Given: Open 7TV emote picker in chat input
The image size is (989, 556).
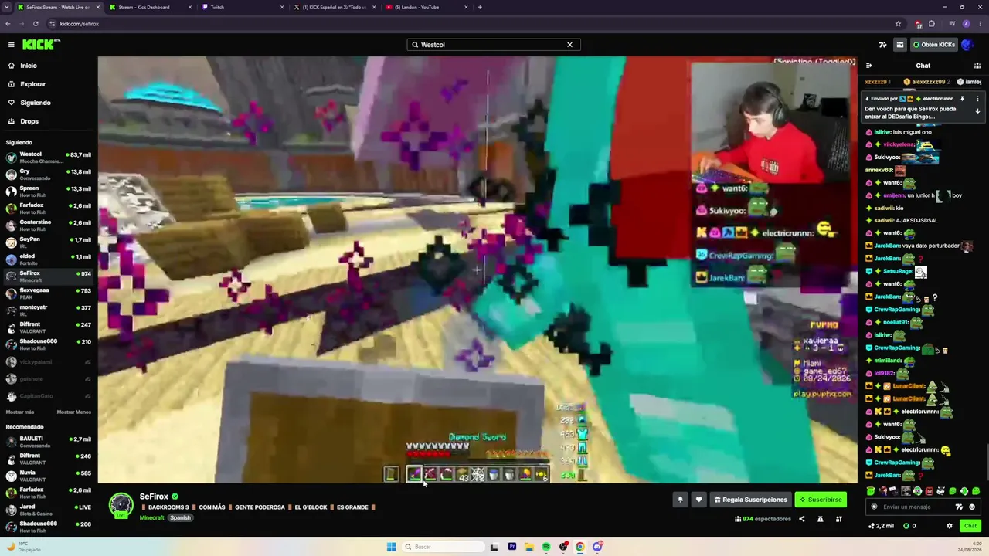Looking at the screenshot, I should point(959,507).
